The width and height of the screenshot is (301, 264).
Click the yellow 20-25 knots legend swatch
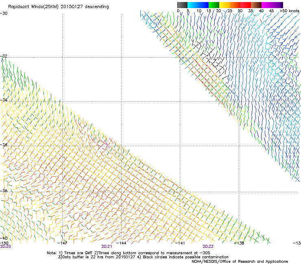(225, 5)
